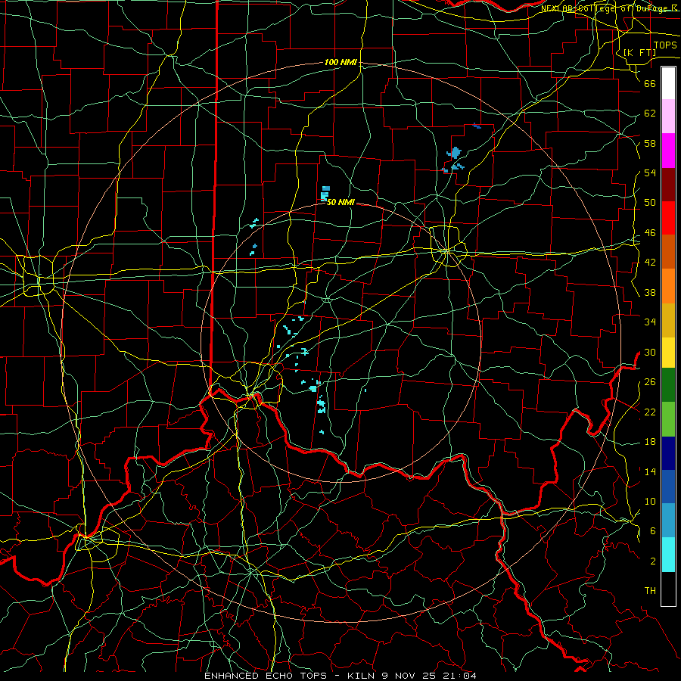Click the navy blue legend swatch

coord(668,453)
